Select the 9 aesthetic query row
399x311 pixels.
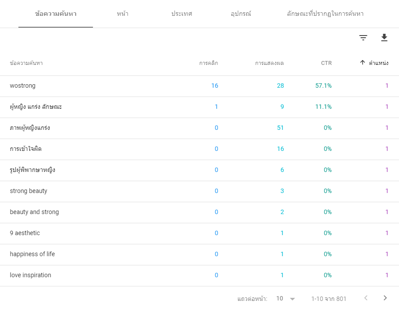199,233
